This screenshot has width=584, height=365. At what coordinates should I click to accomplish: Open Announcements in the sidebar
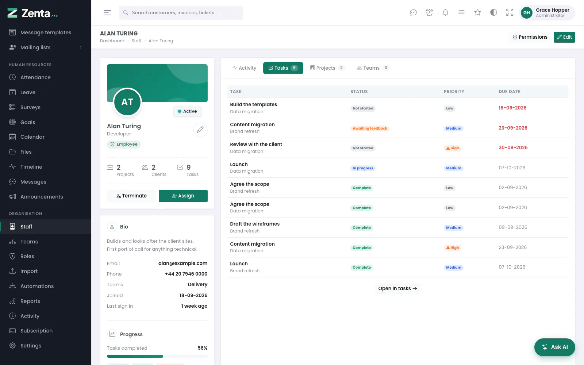click(46, 197)
